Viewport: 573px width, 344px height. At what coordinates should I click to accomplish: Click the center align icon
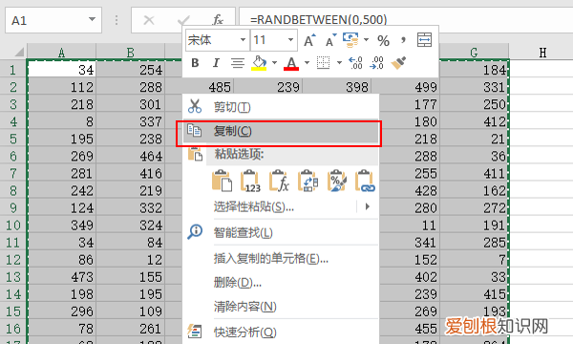point(238,63)
